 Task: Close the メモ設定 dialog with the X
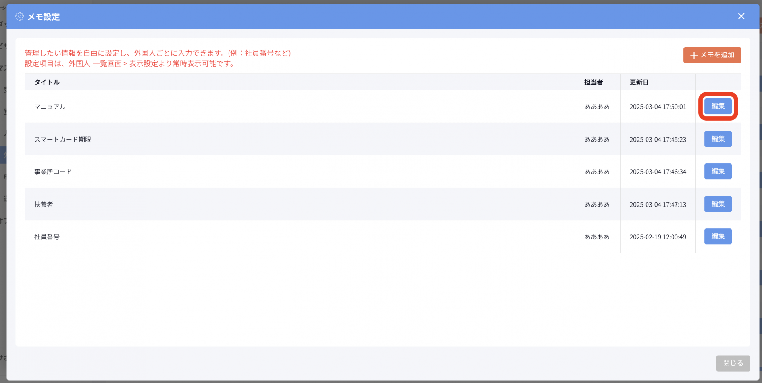[741, 16]
